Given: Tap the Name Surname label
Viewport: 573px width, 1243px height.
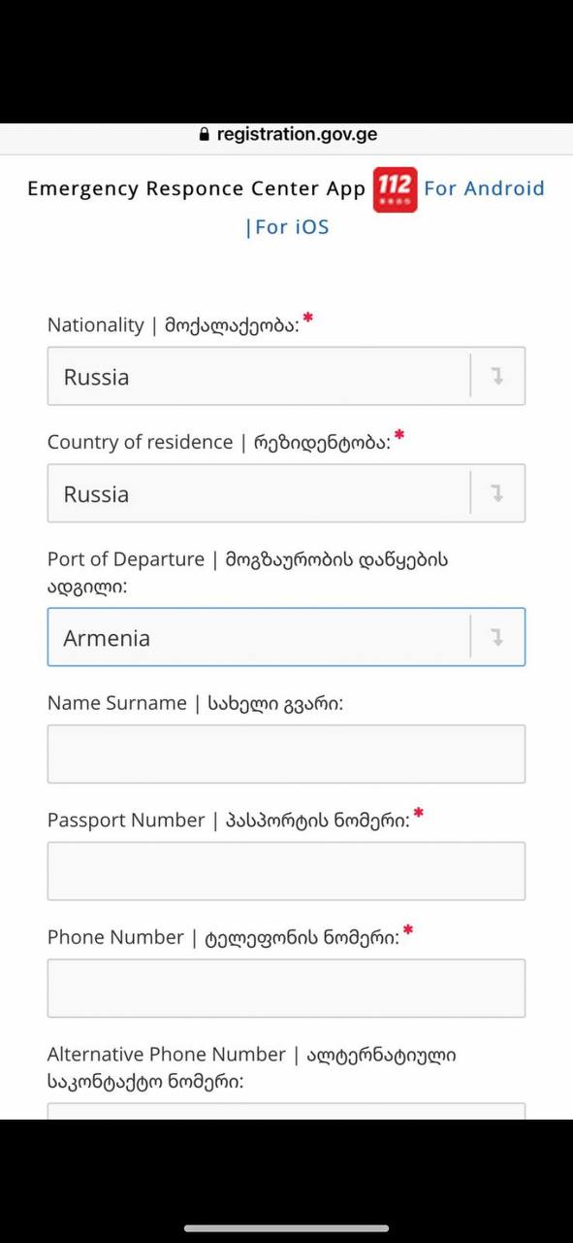Looking at the screenshot, I should pos(195,703).
